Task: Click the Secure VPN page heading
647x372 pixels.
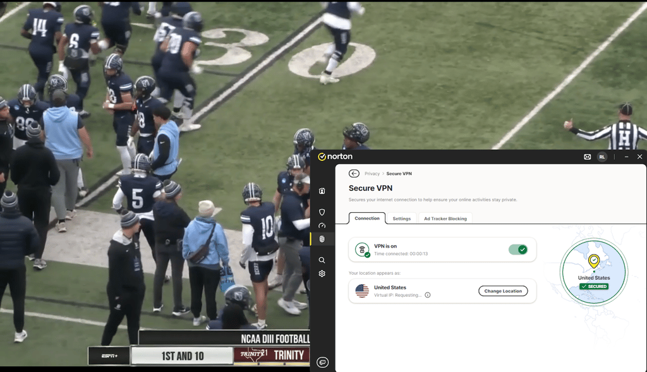Action: coord(370,188)
